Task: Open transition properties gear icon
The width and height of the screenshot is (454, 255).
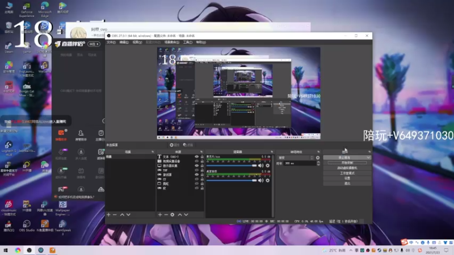Action: (318, 158)
